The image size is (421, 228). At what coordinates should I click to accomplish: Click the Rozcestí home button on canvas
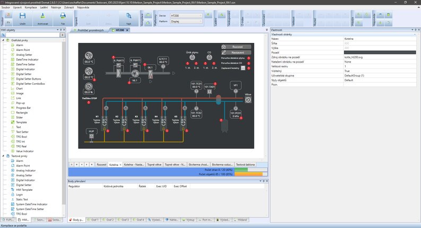pos(236,47)
